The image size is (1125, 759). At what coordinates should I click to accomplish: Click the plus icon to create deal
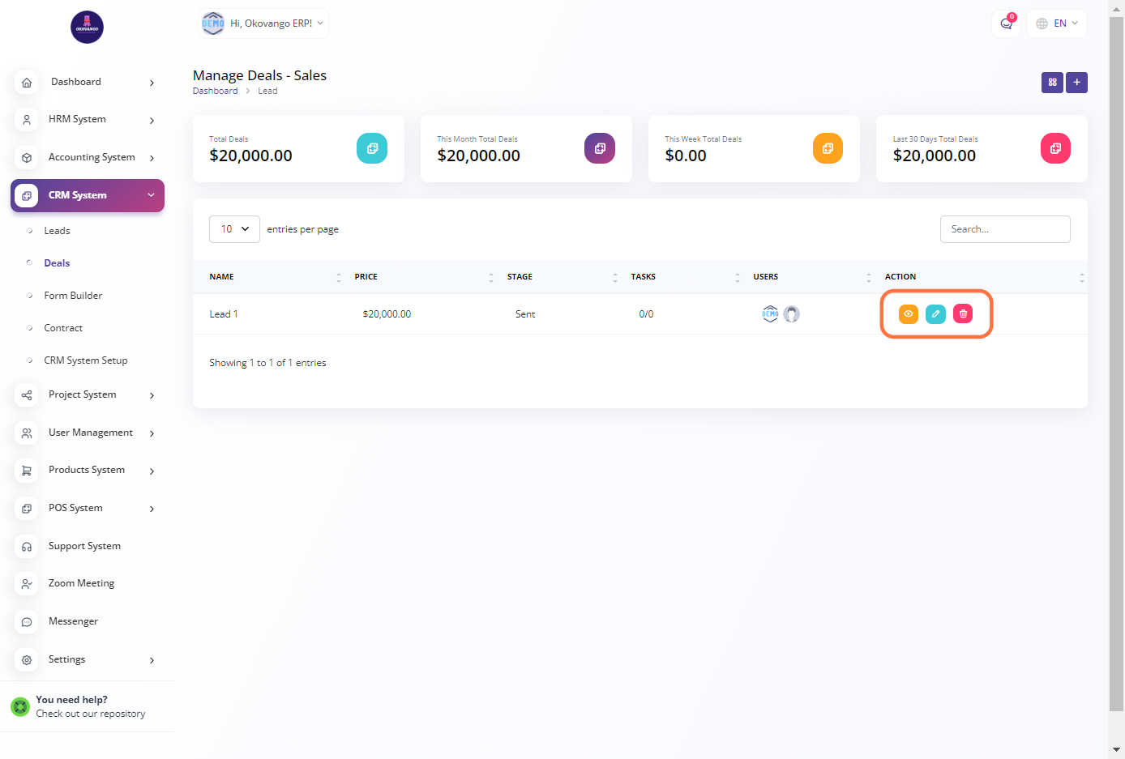click(x=1076, y=83)
